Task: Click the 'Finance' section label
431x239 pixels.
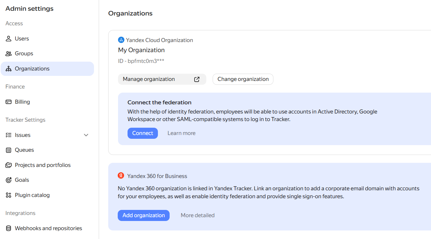Action: [x=15, y=87]
